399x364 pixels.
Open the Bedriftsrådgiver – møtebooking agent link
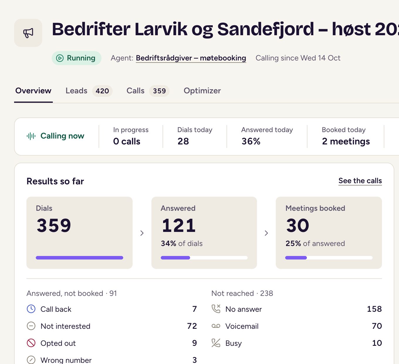pyautogui.click(x=191, y=58)
